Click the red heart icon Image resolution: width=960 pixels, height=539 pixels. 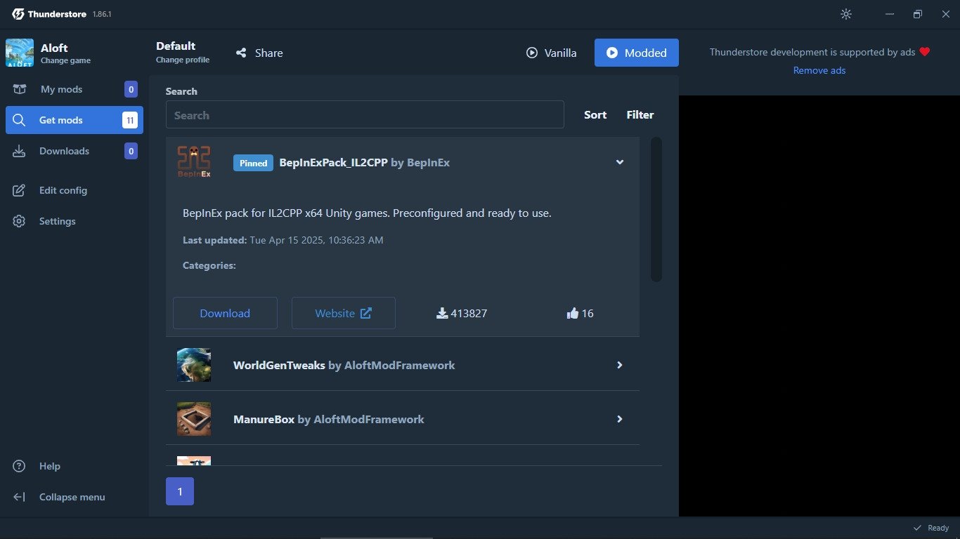point(925,52)
